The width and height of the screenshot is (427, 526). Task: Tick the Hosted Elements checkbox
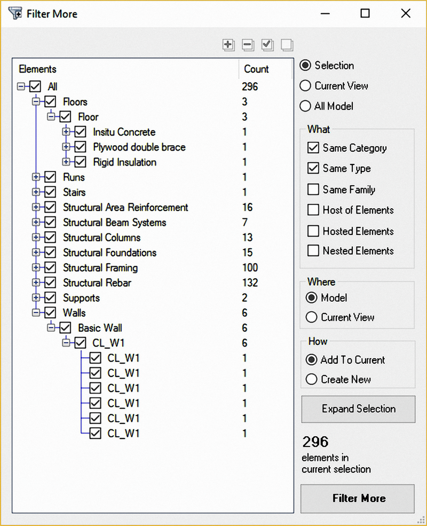click(313, 231)
